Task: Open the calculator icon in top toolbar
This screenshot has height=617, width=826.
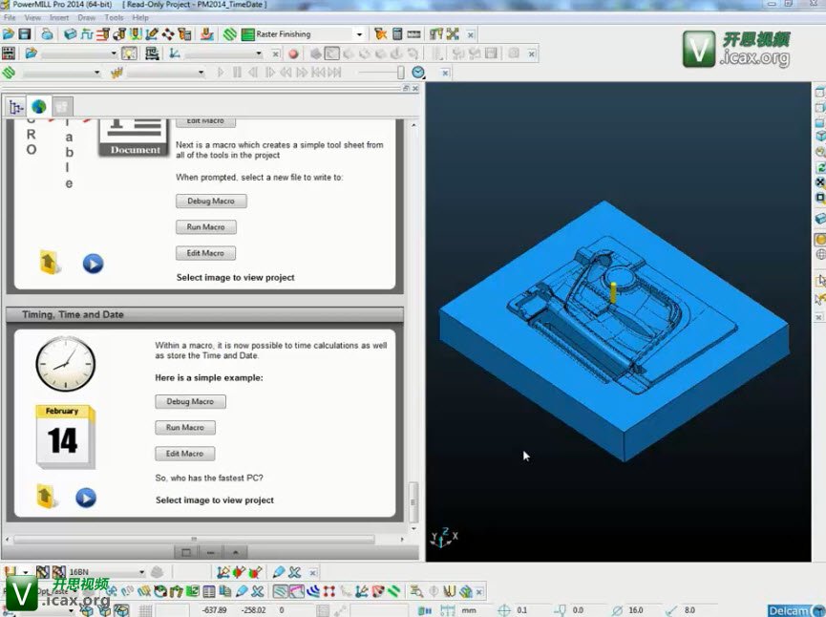Action: (x=397, y=34)
